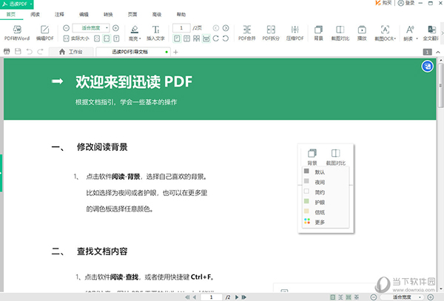Open the toolbar zoom dropdown 适合宽度
The image size is (444, 301).
(x=91, y=28)
